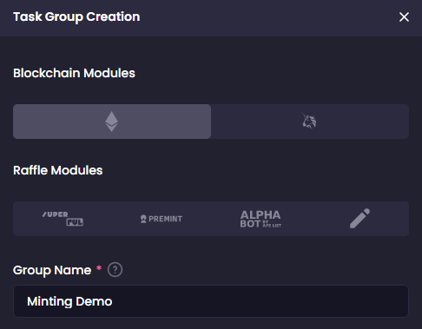
Task: Pick the Alpha Bot by Ape List logo
Action: tap(260, 219)
